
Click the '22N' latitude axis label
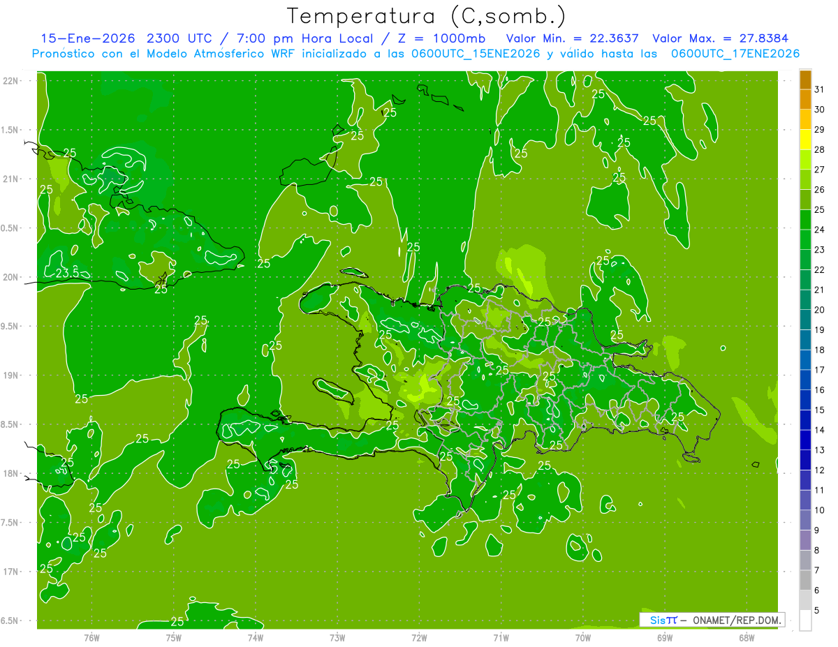(10, 81)
